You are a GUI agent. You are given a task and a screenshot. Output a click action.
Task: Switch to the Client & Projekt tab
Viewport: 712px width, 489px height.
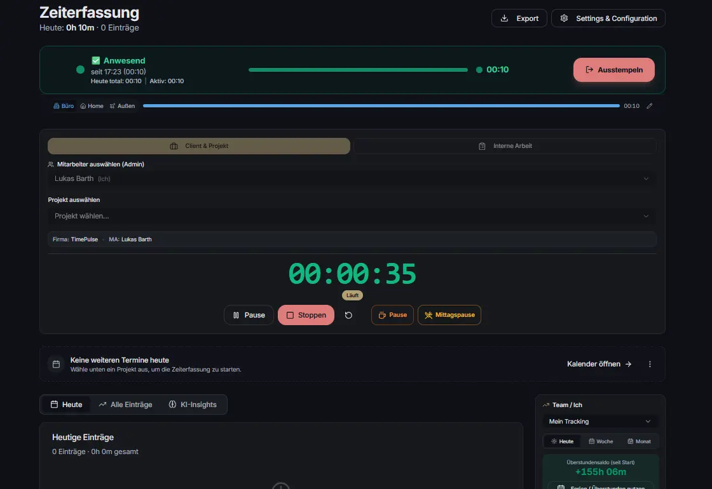[x=199, y=146]
